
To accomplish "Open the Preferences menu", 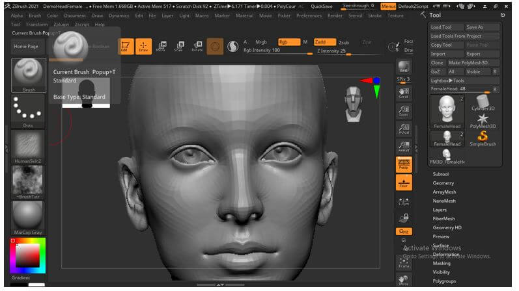I will point(309,16).
